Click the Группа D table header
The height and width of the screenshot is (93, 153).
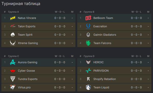89,56
